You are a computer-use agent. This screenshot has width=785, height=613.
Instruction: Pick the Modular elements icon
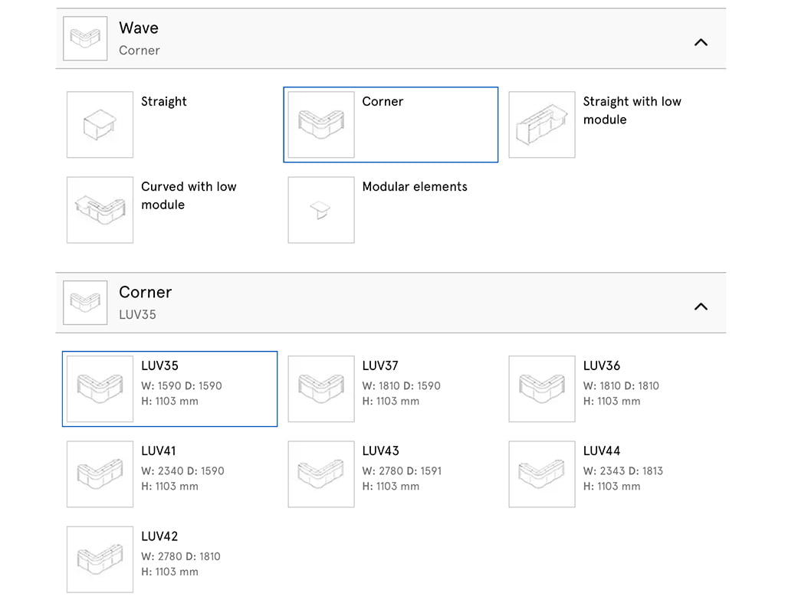point(321,210)
